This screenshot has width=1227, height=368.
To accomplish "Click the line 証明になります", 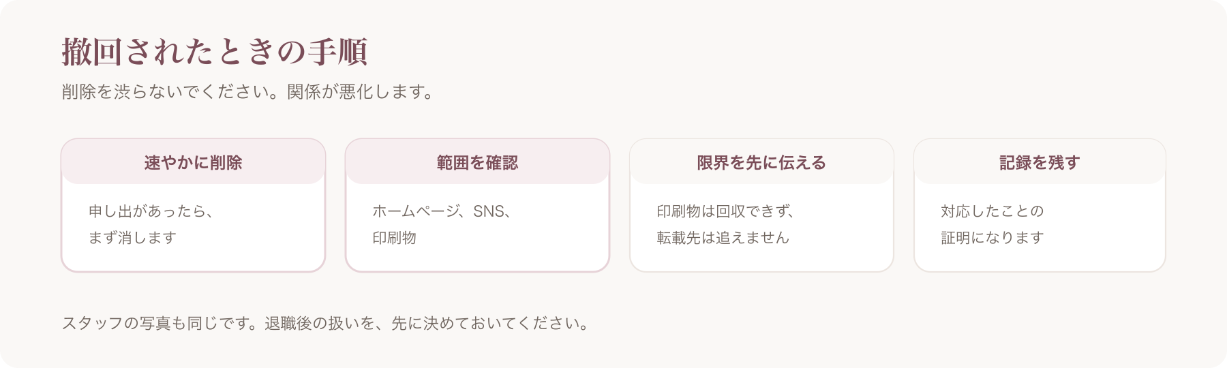I will point(993,238).
